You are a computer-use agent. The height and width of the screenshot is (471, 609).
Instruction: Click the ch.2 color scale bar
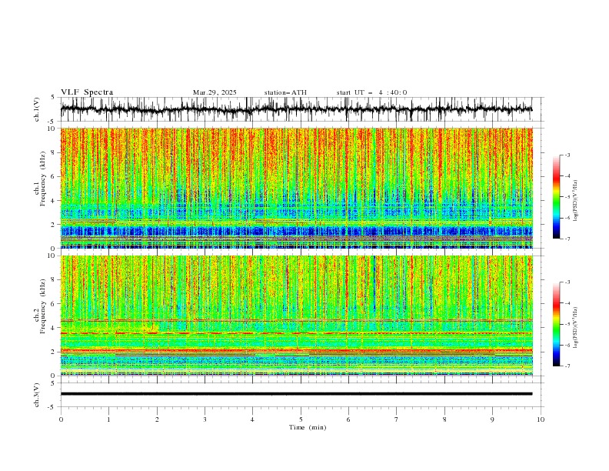tap(556, 324)
